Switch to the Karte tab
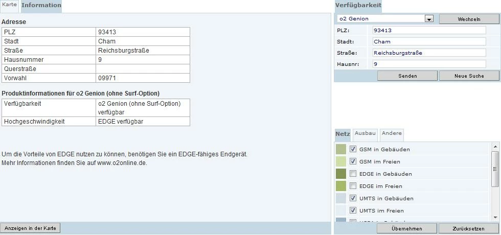The width and height of the screenshot is (501, 235). coord(9,6)
